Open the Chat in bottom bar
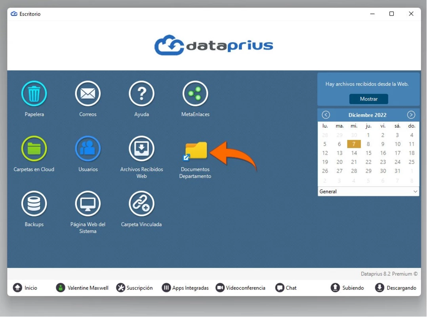 [x=286, y=288]
